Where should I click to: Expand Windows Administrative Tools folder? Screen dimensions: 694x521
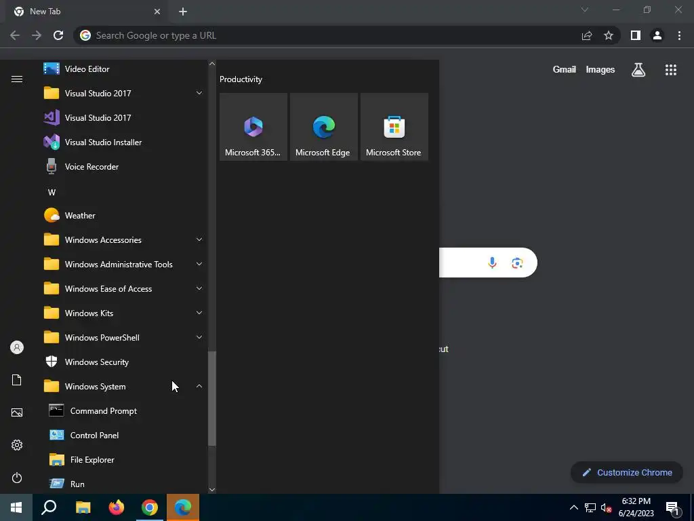[x=122, y=264]
